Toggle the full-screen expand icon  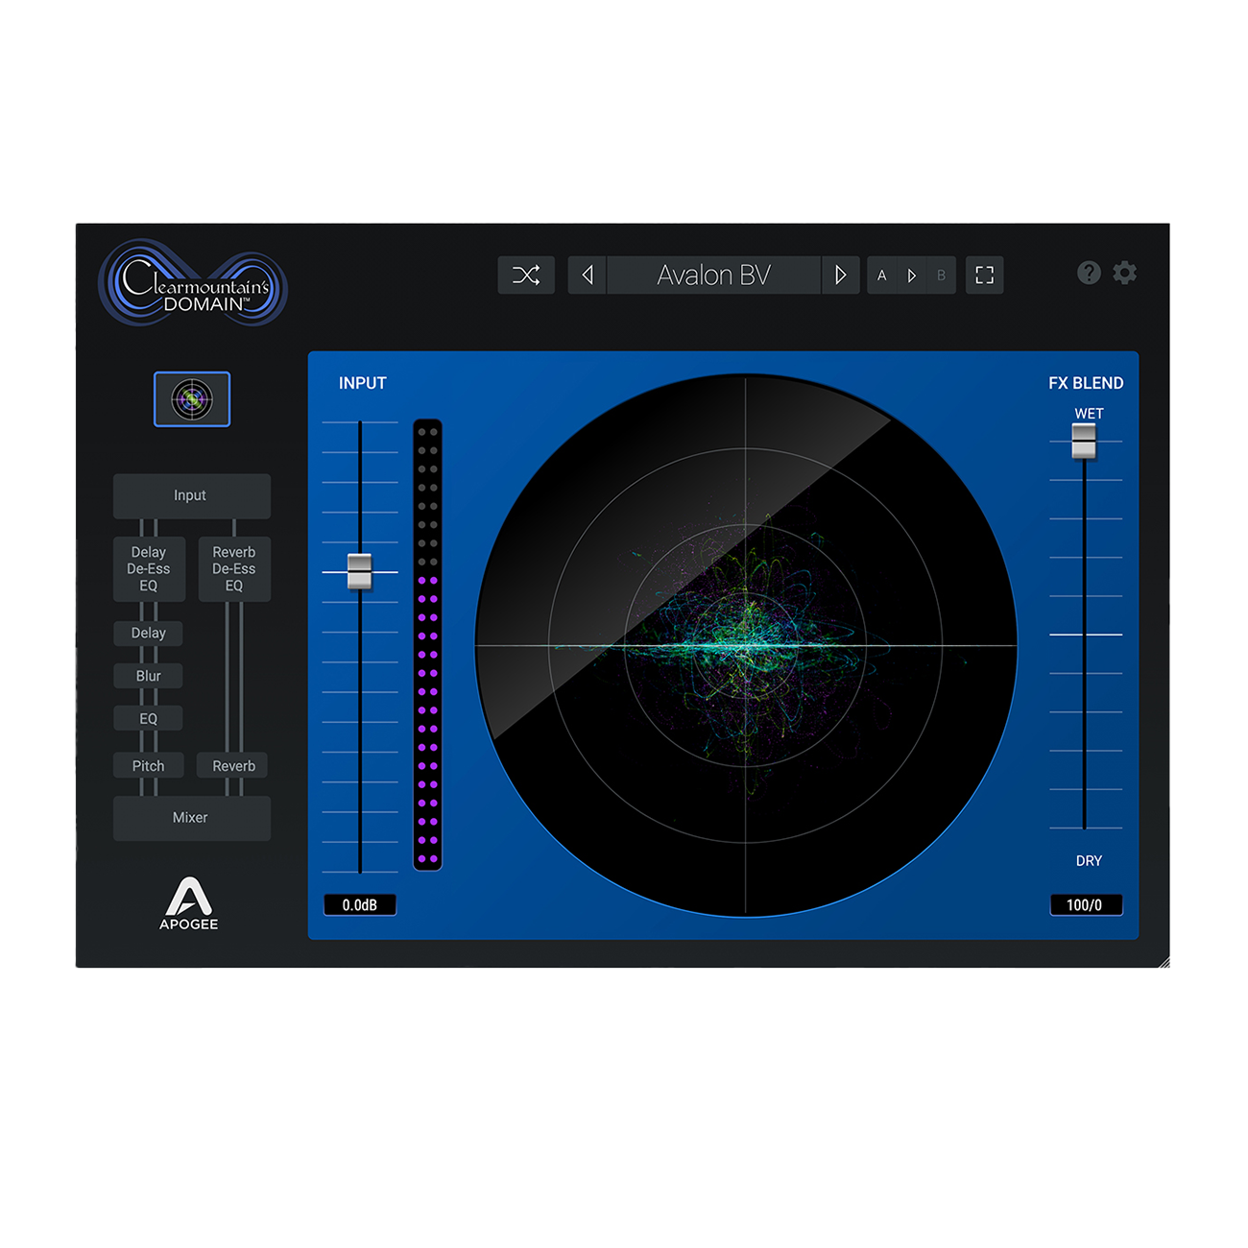pyautogui.click(x=984, y=276)
